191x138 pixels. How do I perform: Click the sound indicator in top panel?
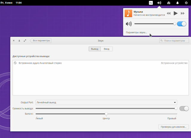pos(159,3)
